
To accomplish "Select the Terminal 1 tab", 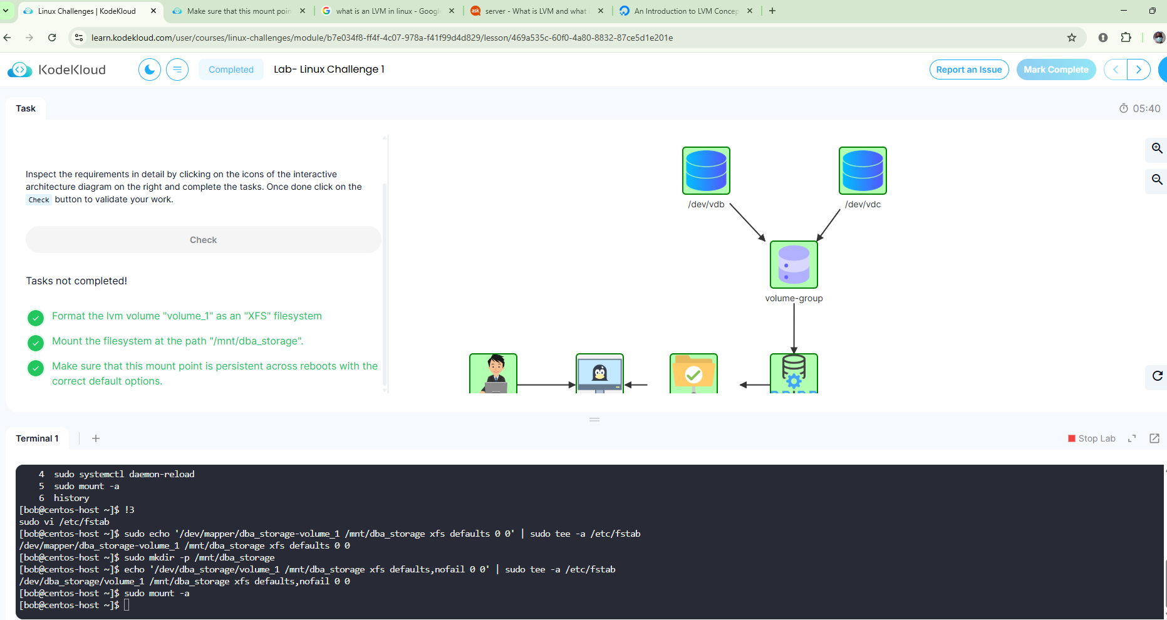I will click(38, 438).
